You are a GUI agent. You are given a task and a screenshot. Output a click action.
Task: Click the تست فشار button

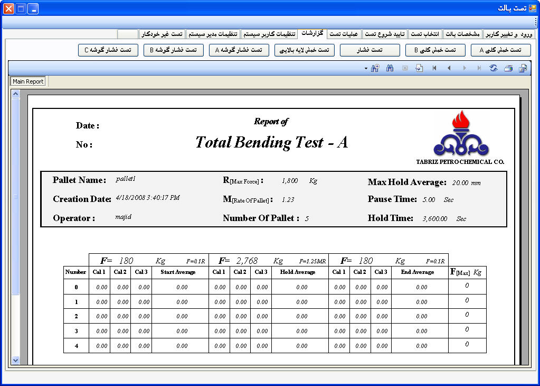(x=370, y=50)
